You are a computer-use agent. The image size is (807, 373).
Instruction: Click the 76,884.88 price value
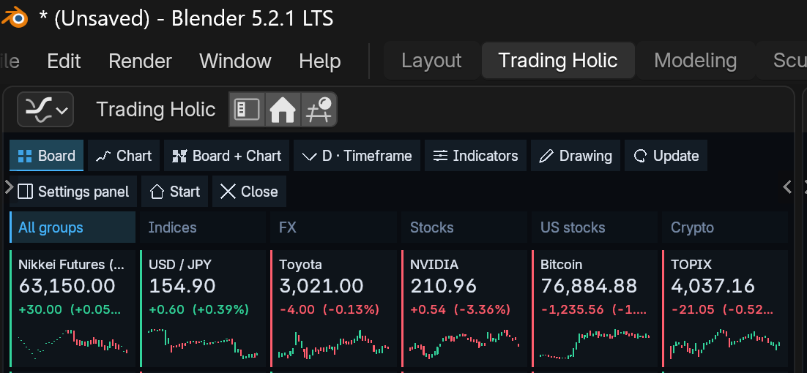pyautogui.click(x=590, y=286)
